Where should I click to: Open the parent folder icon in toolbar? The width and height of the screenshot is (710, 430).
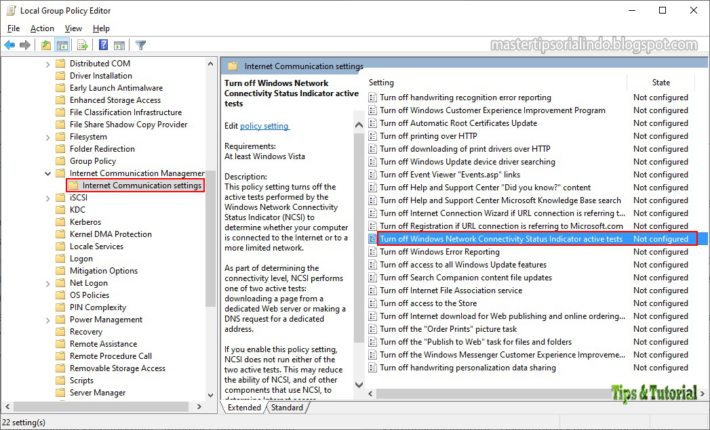point(45,45)
